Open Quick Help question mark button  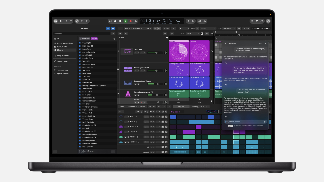(x=66, y=21)
